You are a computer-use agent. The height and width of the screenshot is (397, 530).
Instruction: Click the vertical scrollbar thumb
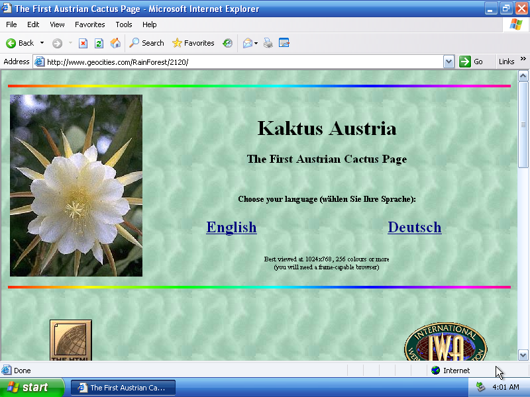(523, 124)
